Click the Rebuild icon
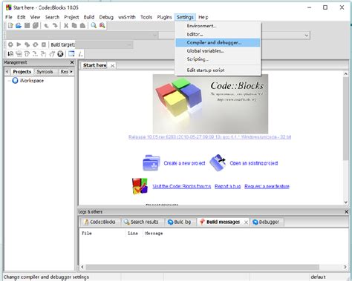 click(36, 44)
